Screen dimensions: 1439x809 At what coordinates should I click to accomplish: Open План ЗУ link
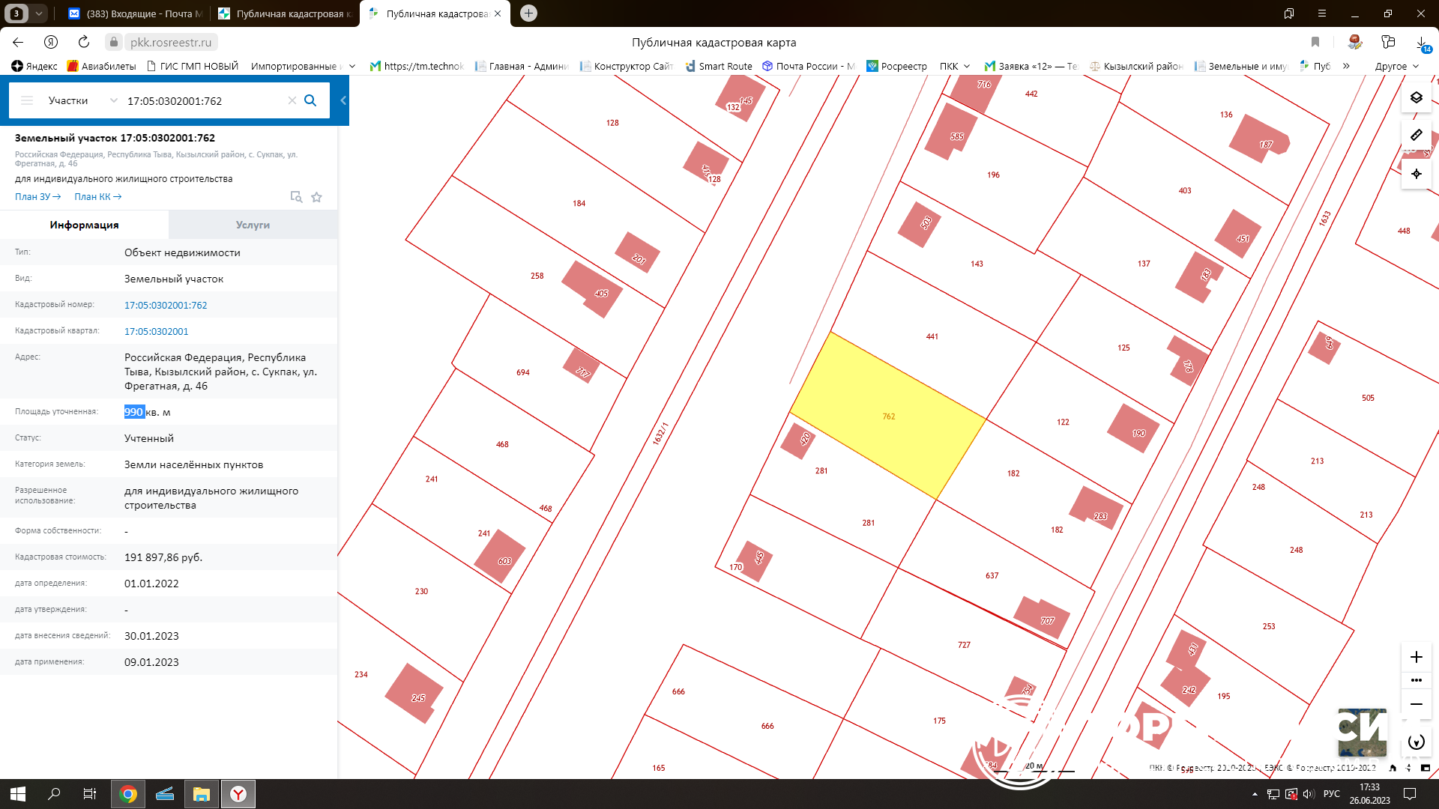coord(37,196)
